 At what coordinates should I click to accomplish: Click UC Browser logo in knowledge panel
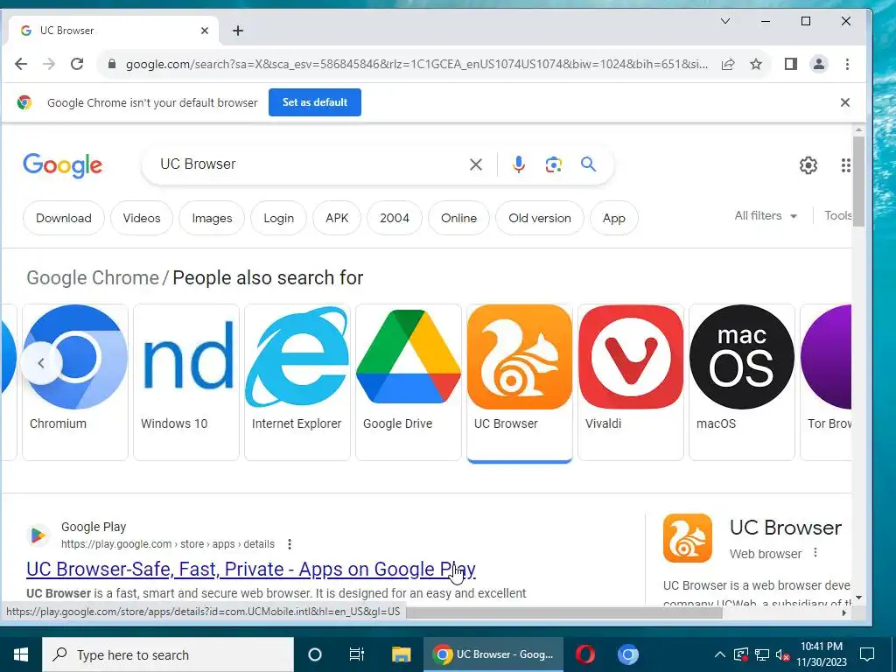click(688, 538)
